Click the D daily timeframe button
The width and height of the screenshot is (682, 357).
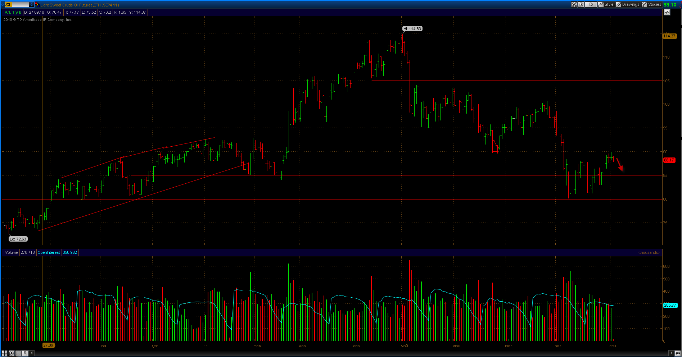591,5
